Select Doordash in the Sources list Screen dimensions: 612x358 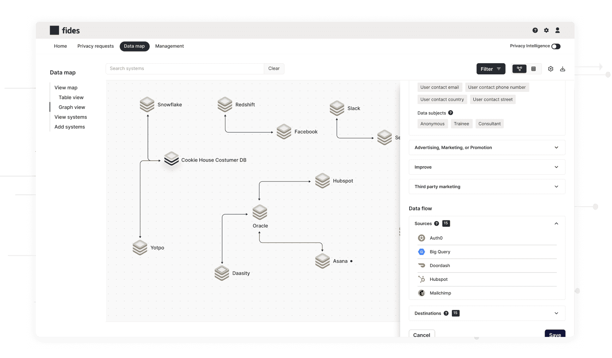pos(487,266)
